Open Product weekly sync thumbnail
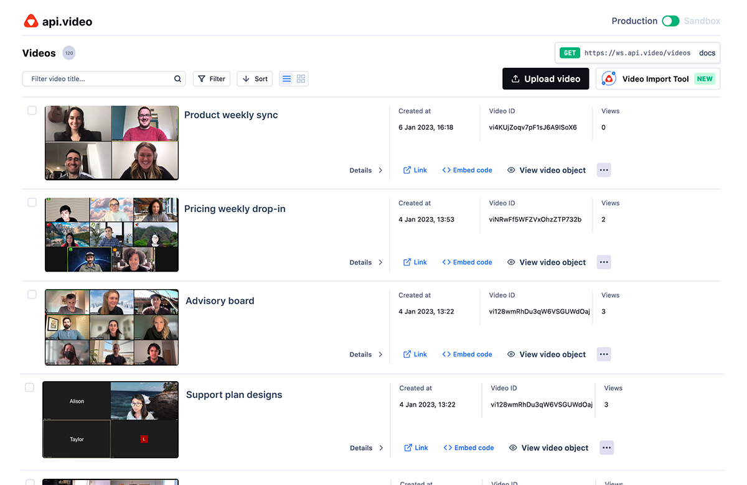This screenshot has height=485, width=747. coord(111,143)
